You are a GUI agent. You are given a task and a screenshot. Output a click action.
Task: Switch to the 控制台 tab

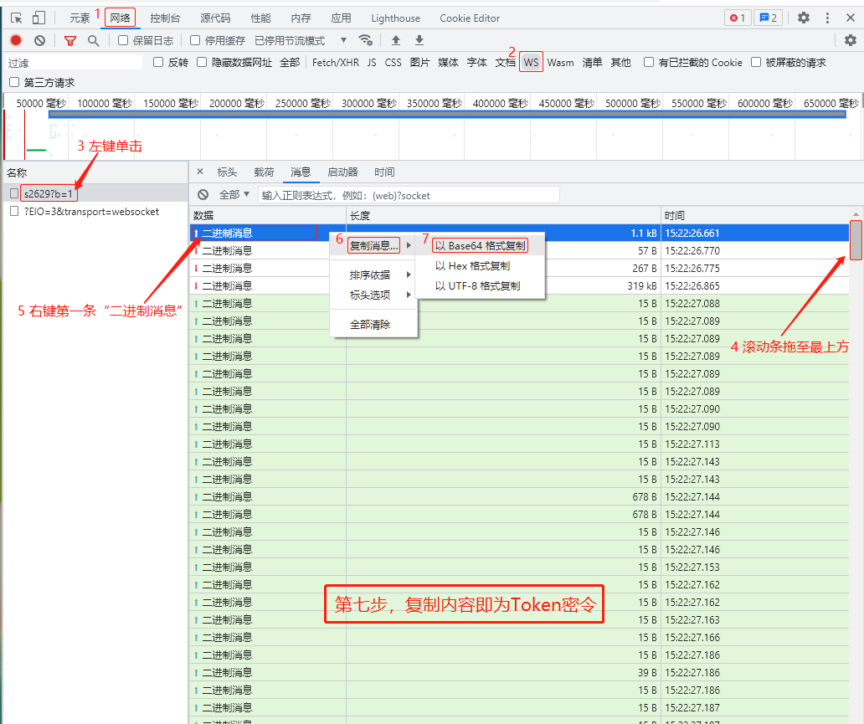(165, 18)
